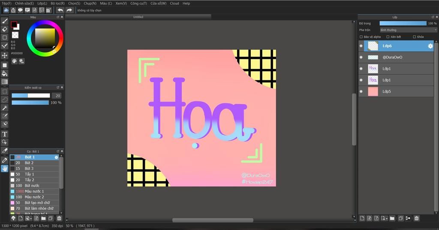439x230 pixels.
Task: Delete layer with trash icon in layer panel
Action: coord(417,218)
